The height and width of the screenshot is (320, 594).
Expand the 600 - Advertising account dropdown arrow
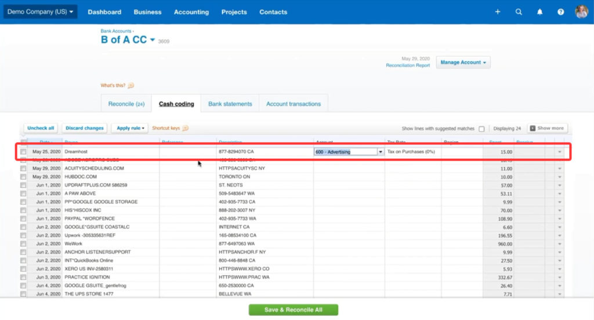tap(381, 152)
